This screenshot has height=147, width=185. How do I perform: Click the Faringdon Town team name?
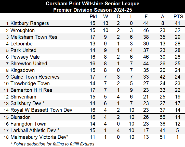pyautogui.click(x=28, y=124)
